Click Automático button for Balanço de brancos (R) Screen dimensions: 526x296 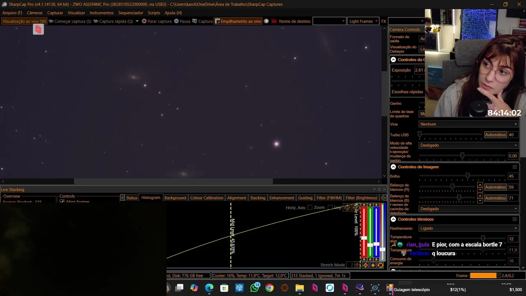pos(495,187)
